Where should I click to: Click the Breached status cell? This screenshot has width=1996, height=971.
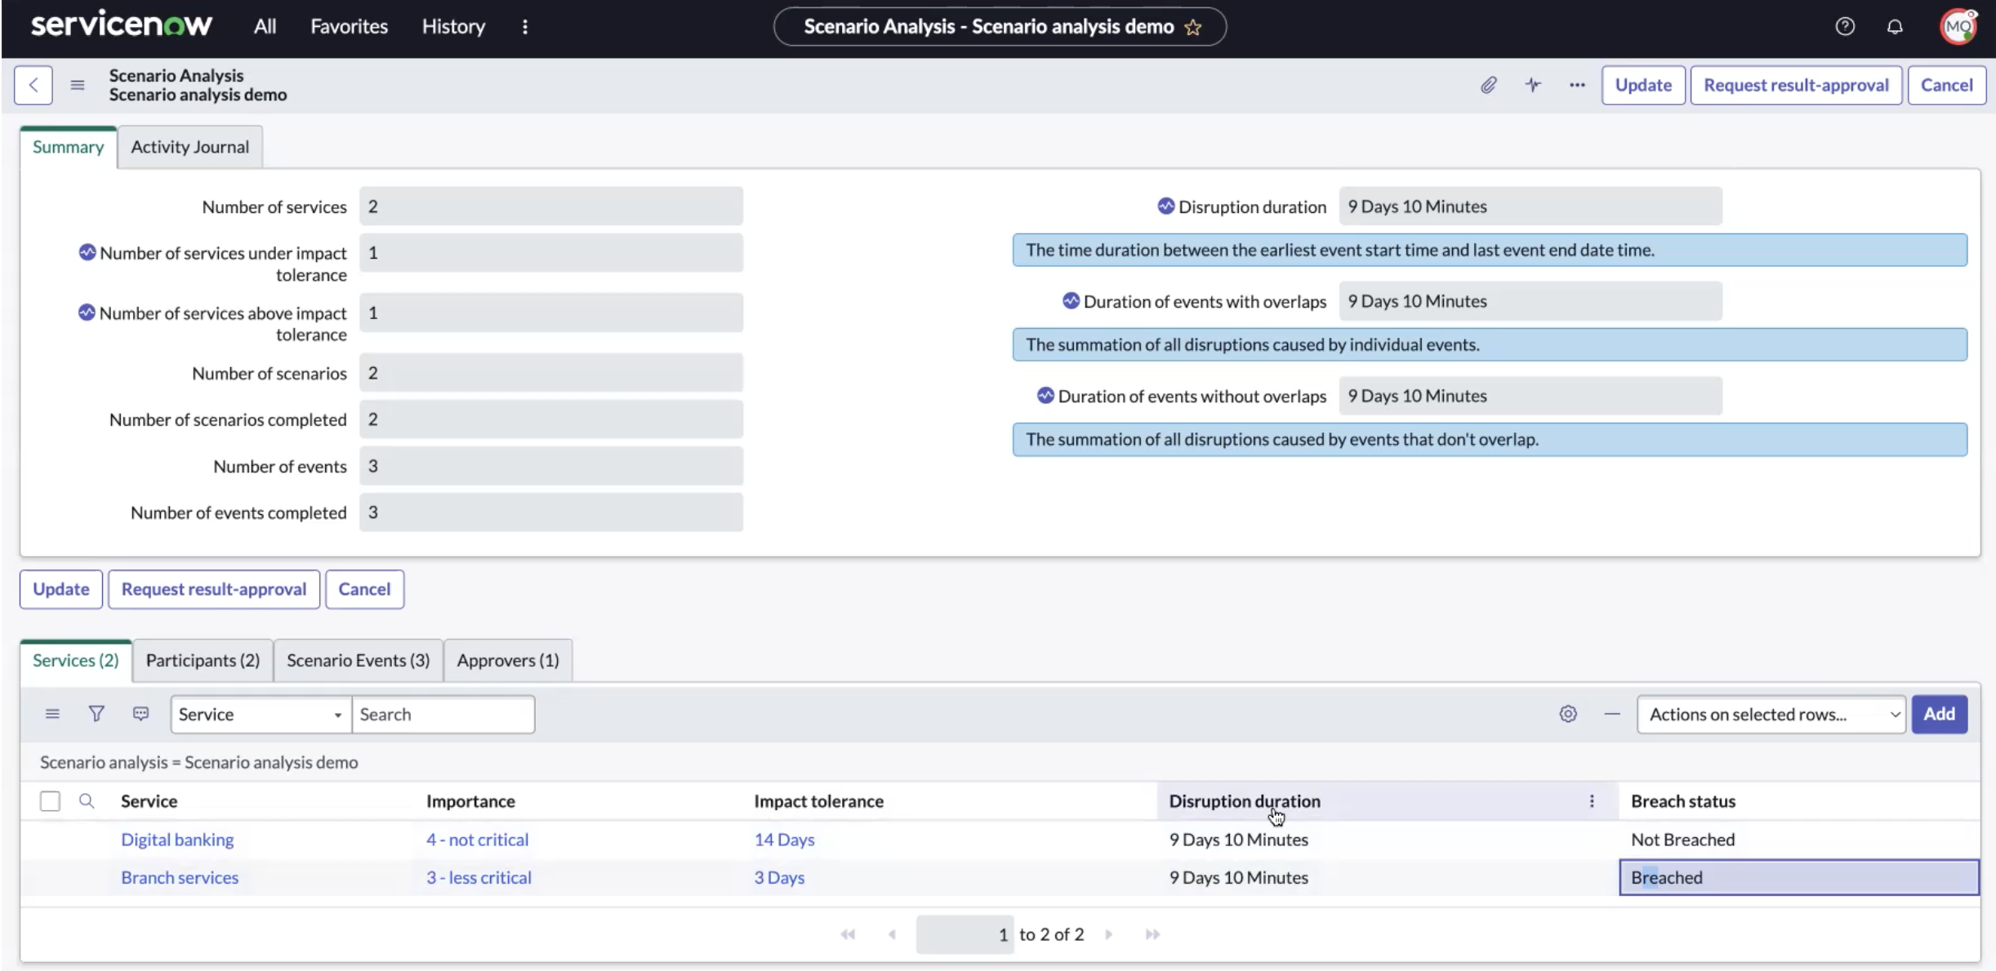1799,877
